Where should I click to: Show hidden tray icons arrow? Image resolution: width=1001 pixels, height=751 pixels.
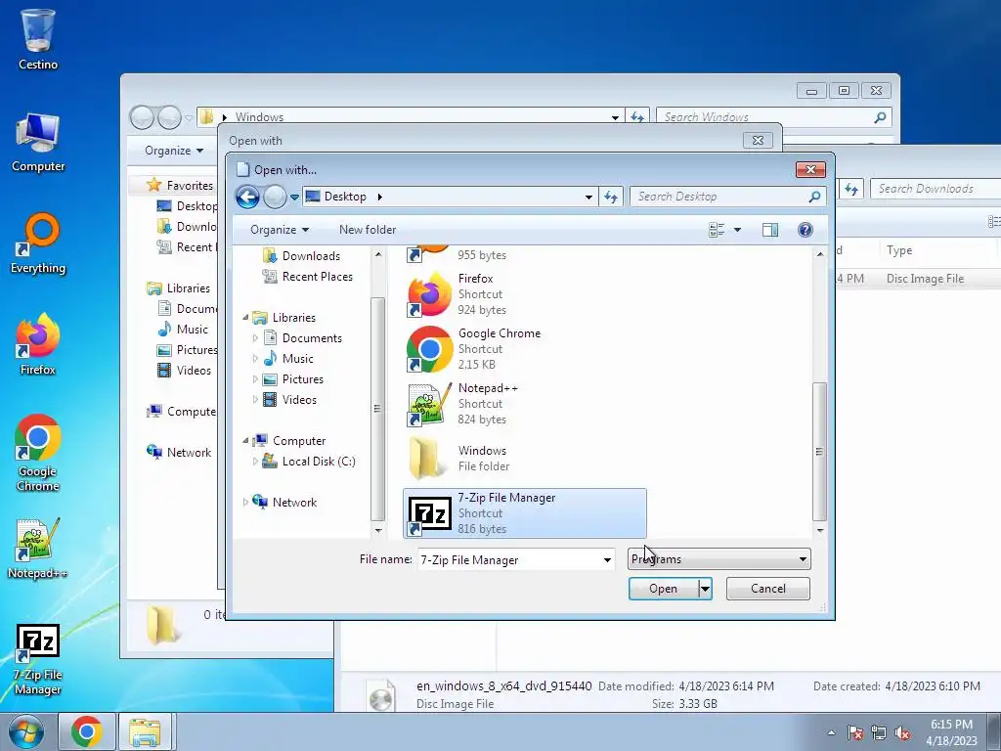tap(831, 732)
